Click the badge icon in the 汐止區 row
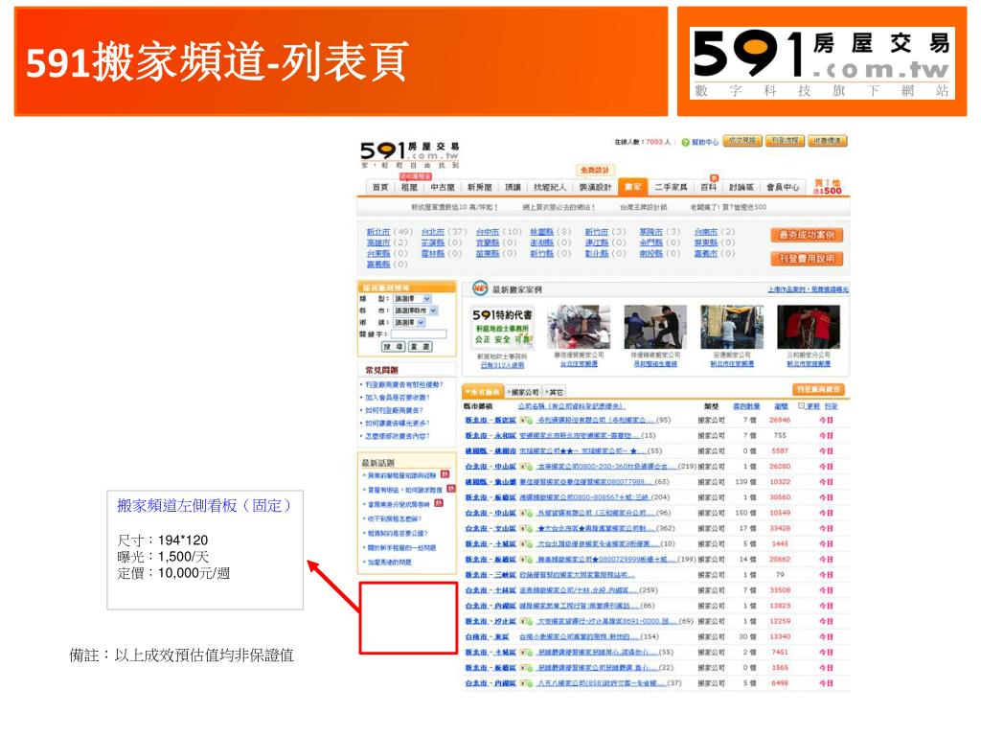The height and width of the screenshot is (736, 981). coord(526,621)
